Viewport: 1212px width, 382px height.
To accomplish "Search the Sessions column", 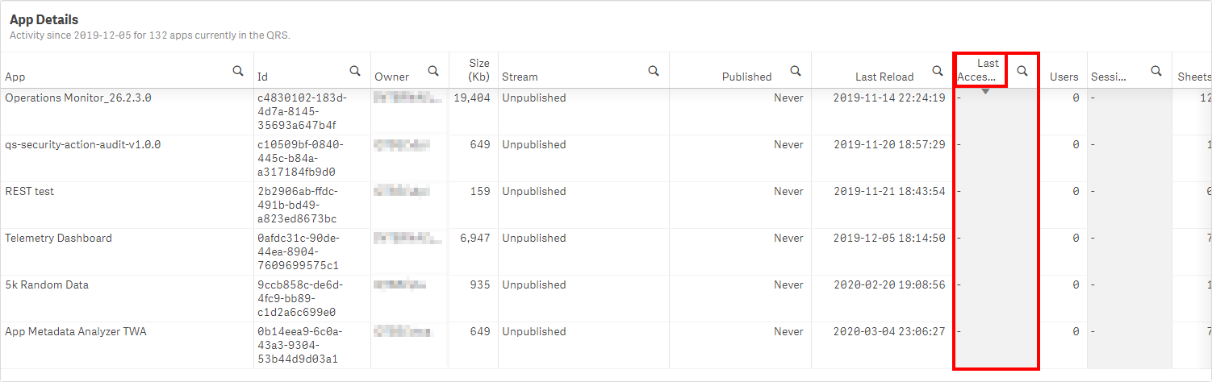I will [x=1156, y=71].
